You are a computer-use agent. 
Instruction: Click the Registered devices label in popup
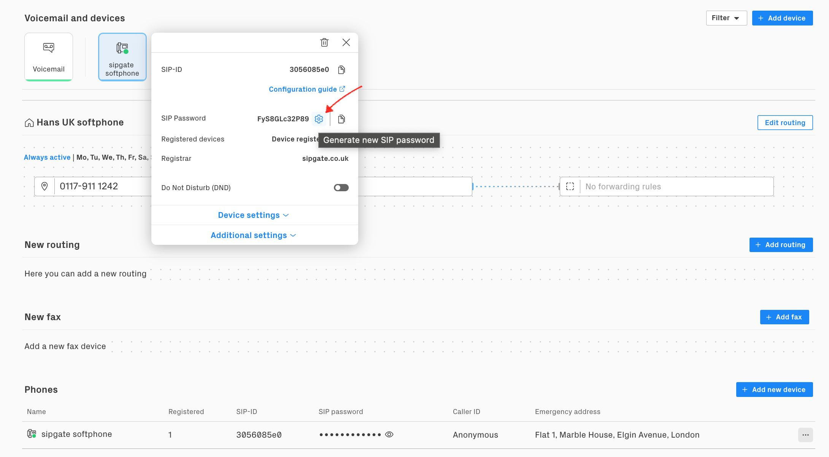point(193,139)
